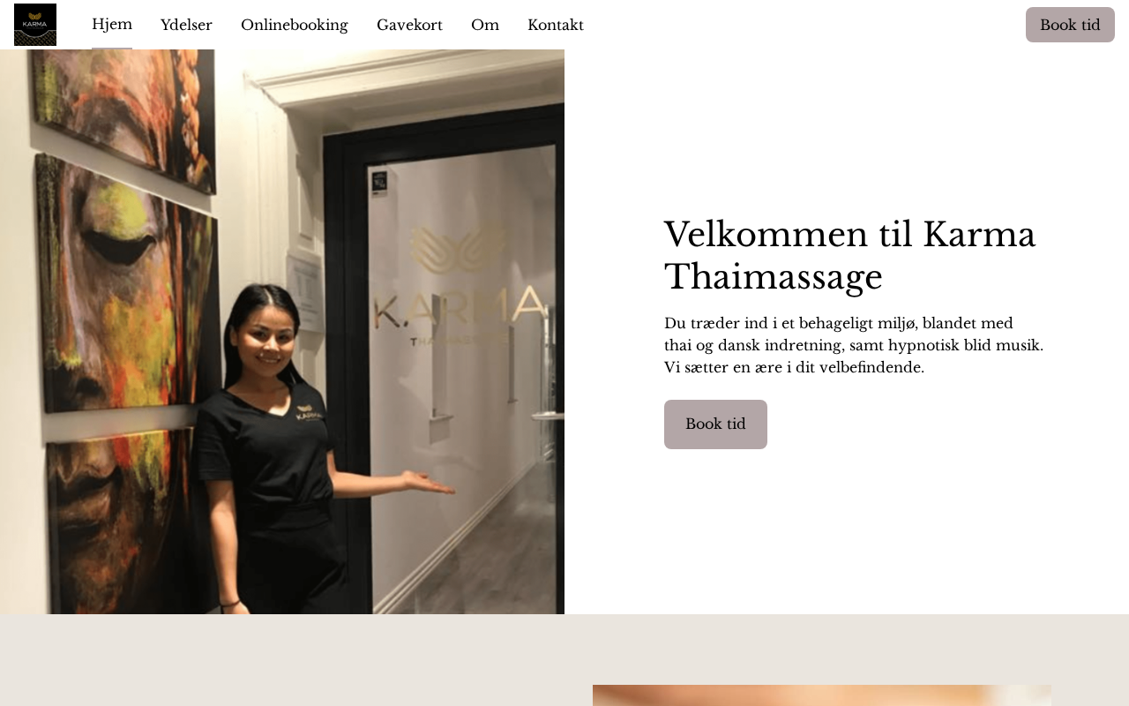Click the paragraph about behageligt miljø

pyautogui.click(x=854, y=345)
